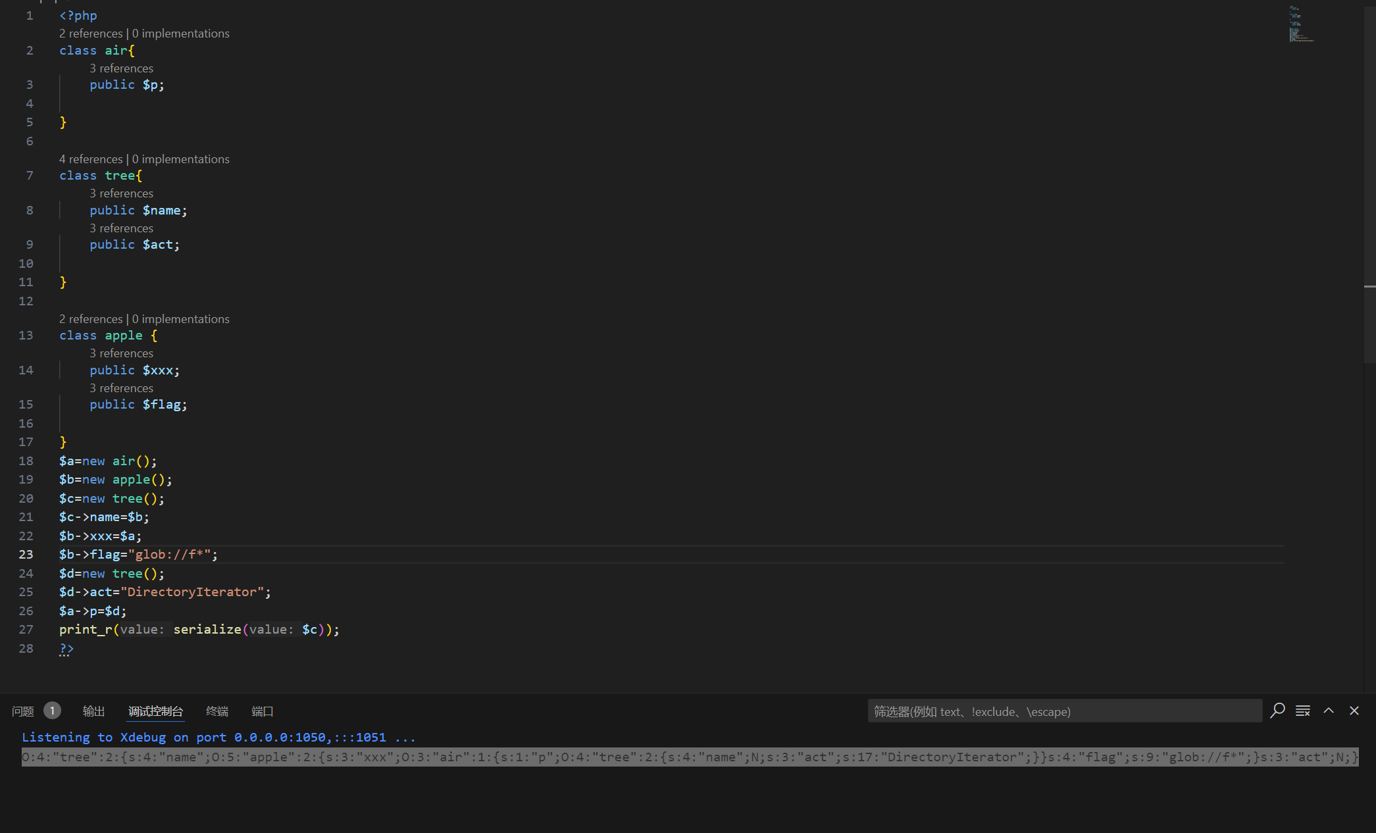1376x833 pixels.
Task: Open the 终端 terminal tab
Action: click(217, 711)
